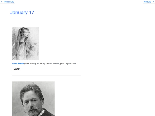Expand the MORE... section under Anne Bronte
This screenshot has width=155, height=116.
[x=17, y=69]
